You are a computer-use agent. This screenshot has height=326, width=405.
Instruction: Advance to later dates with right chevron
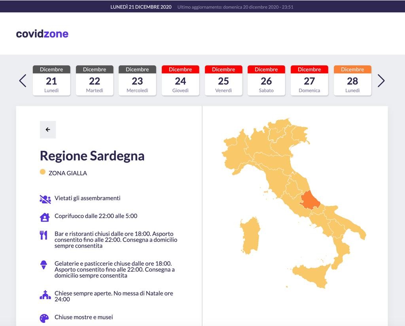click(381, 81)
